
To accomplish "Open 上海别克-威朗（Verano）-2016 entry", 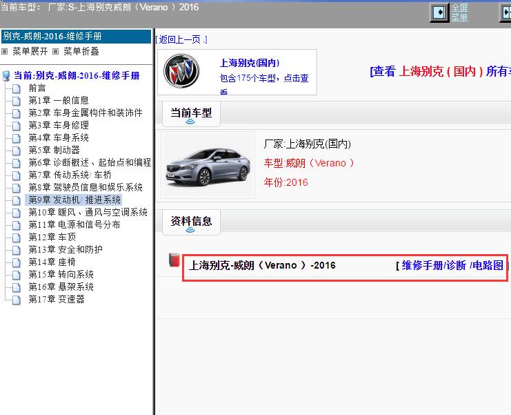I will [x=262, y=265].
